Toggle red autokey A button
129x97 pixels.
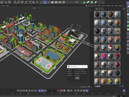[61, 91]
